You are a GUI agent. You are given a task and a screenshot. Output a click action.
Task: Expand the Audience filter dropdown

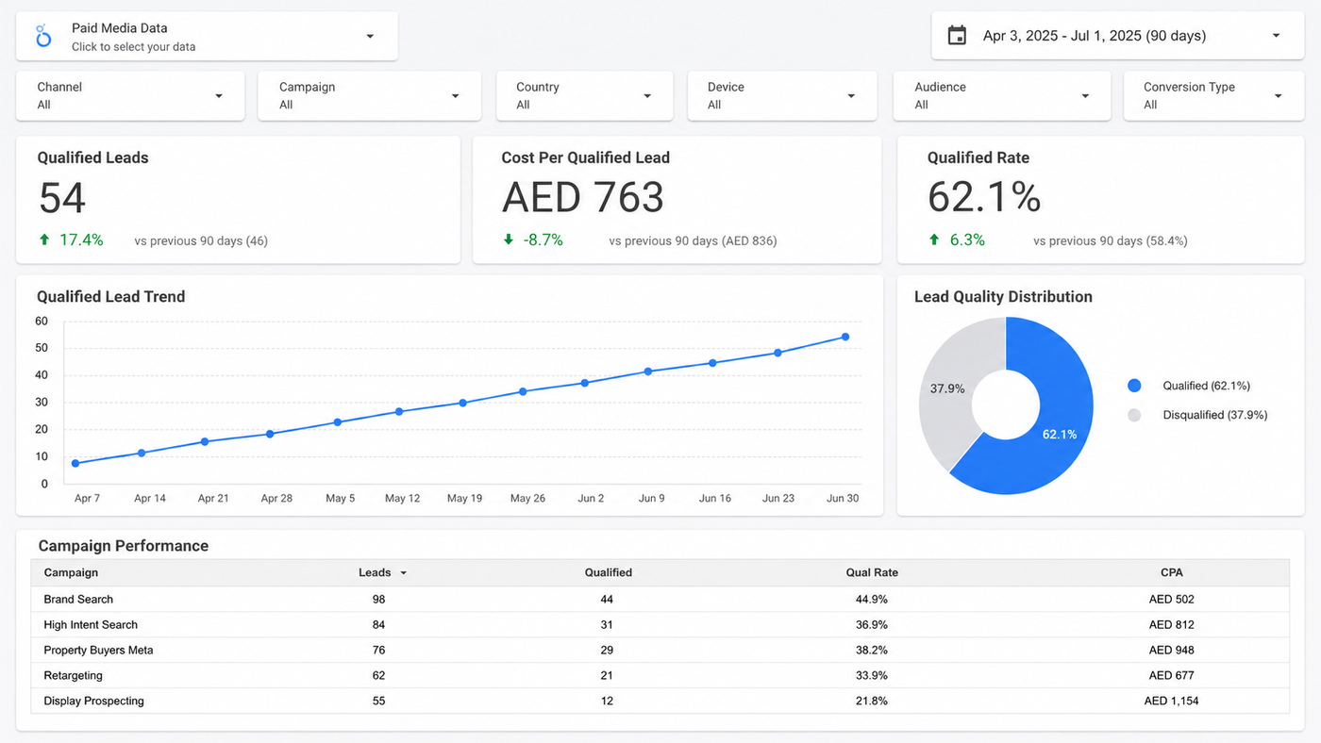[x=1002, y=95]
